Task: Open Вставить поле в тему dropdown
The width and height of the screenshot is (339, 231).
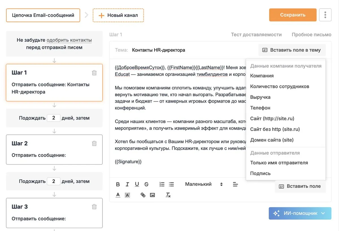Action: coord(292,50)
